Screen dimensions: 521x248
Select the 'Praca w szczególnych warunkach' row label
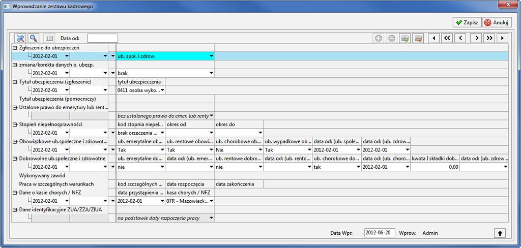click(x=56, y=184)
